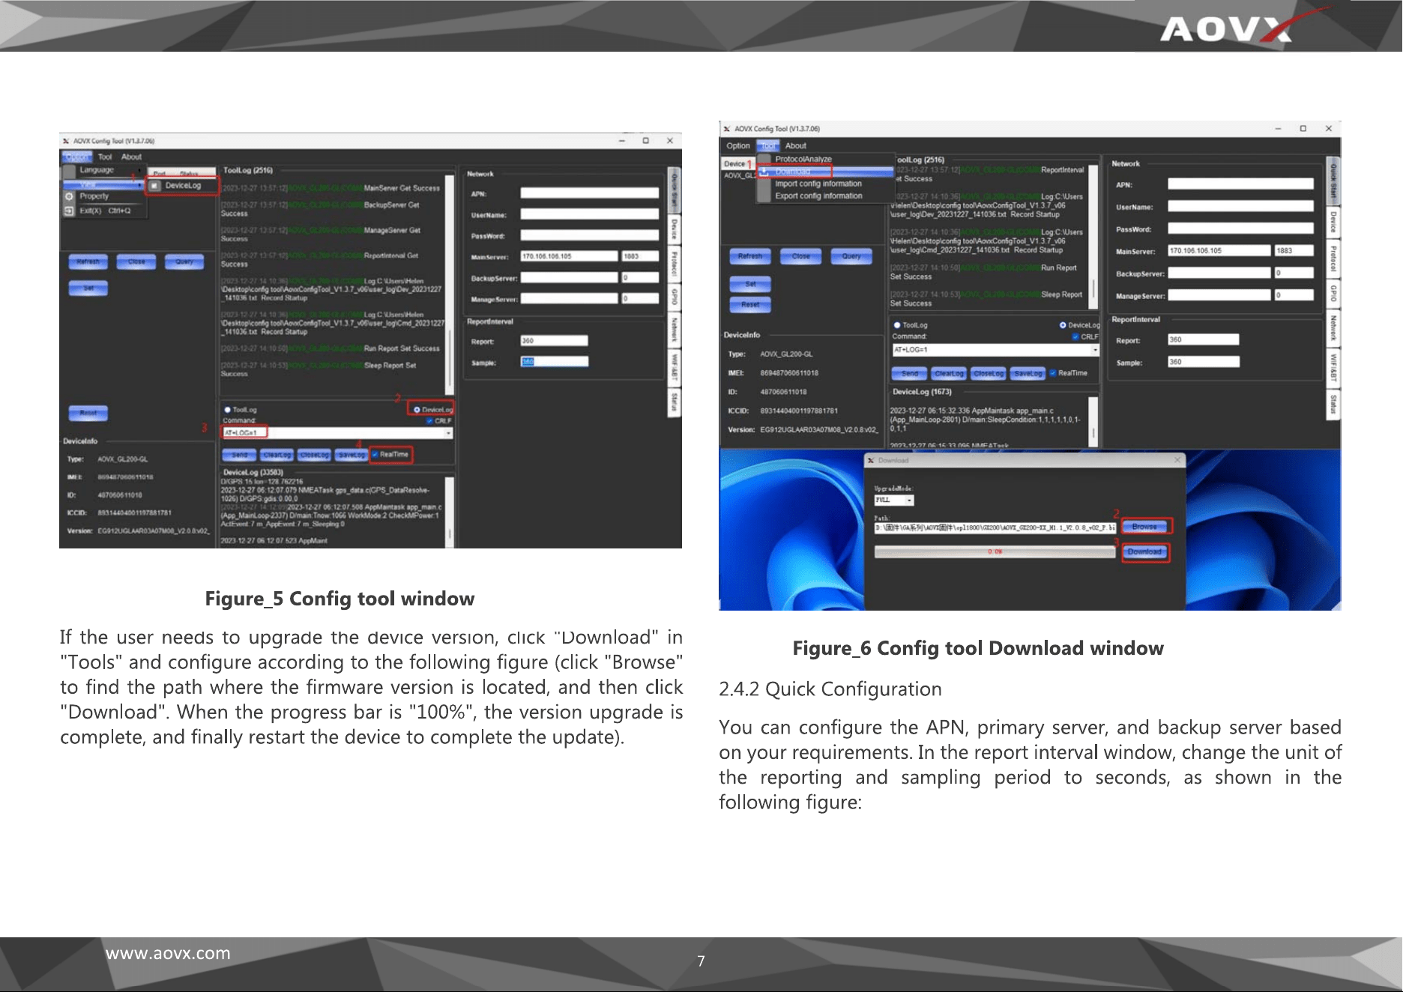Close the Download dialog with its X
This screenshot has width=1403, height=992.
(x=1177, y=459)
